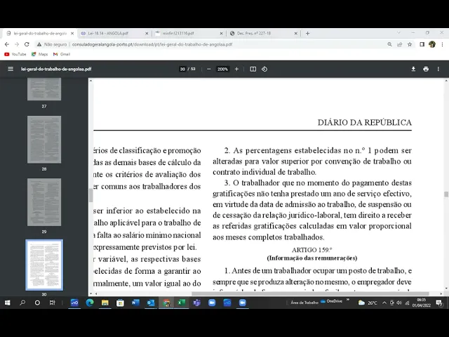449x337 pixels.
Task: Click the vertical scrollbar of the PDF
Action: pyautogui.click(x=446, y=194)
